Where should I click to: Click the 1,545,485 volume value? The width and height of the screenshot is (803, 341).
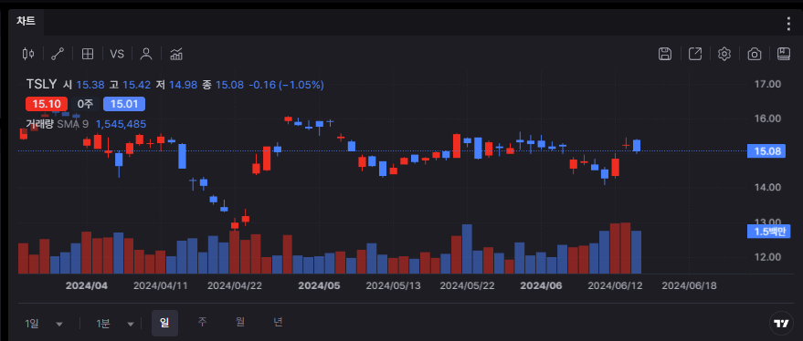pyautogui.click(x=121, y=124)
